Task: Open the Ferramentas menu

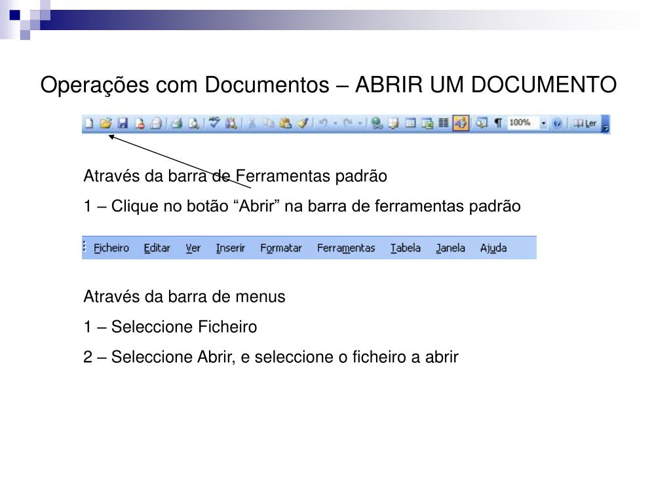Action: click(346, 248)
